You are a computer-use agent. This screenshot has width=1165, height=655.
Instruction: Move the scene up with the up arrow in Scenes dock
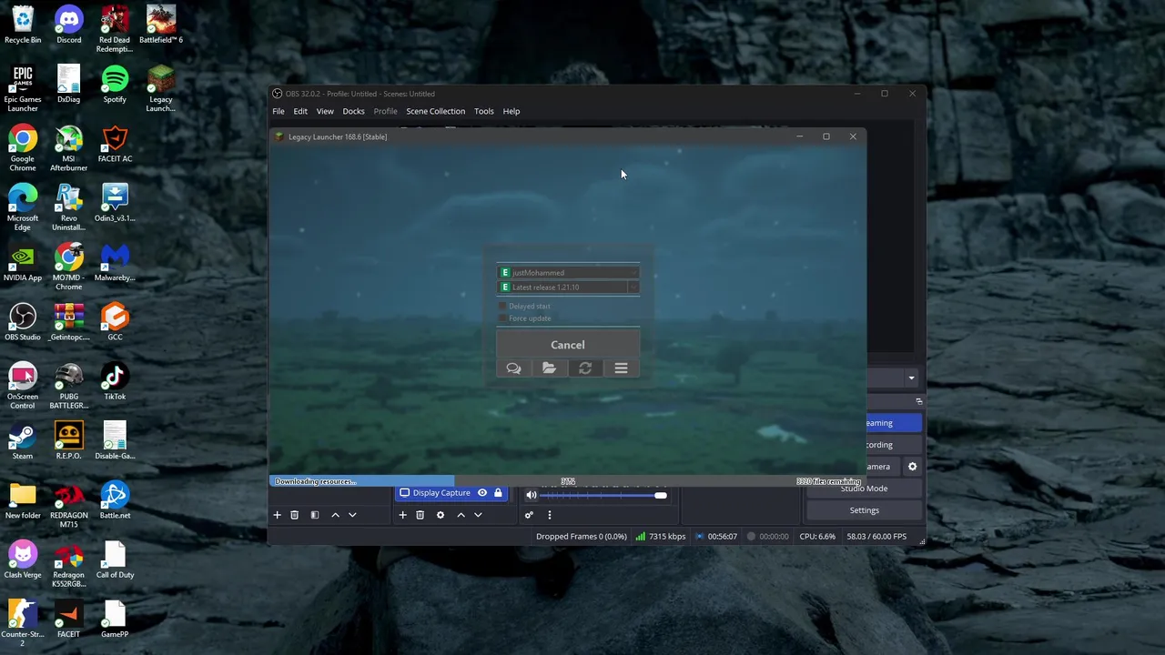coord(335,515)
